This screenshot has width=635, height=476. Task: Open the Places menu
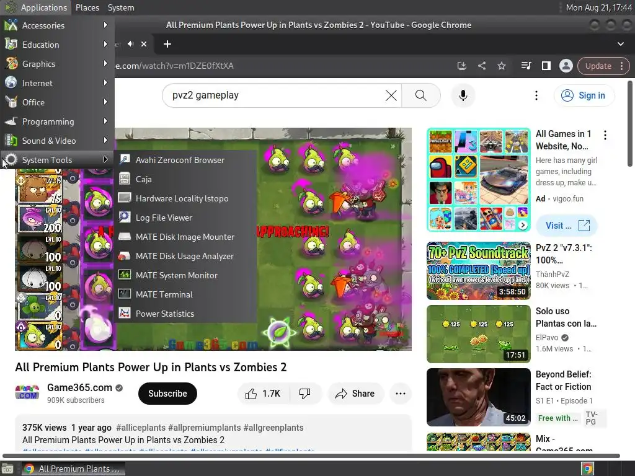(x=87, y=7)
